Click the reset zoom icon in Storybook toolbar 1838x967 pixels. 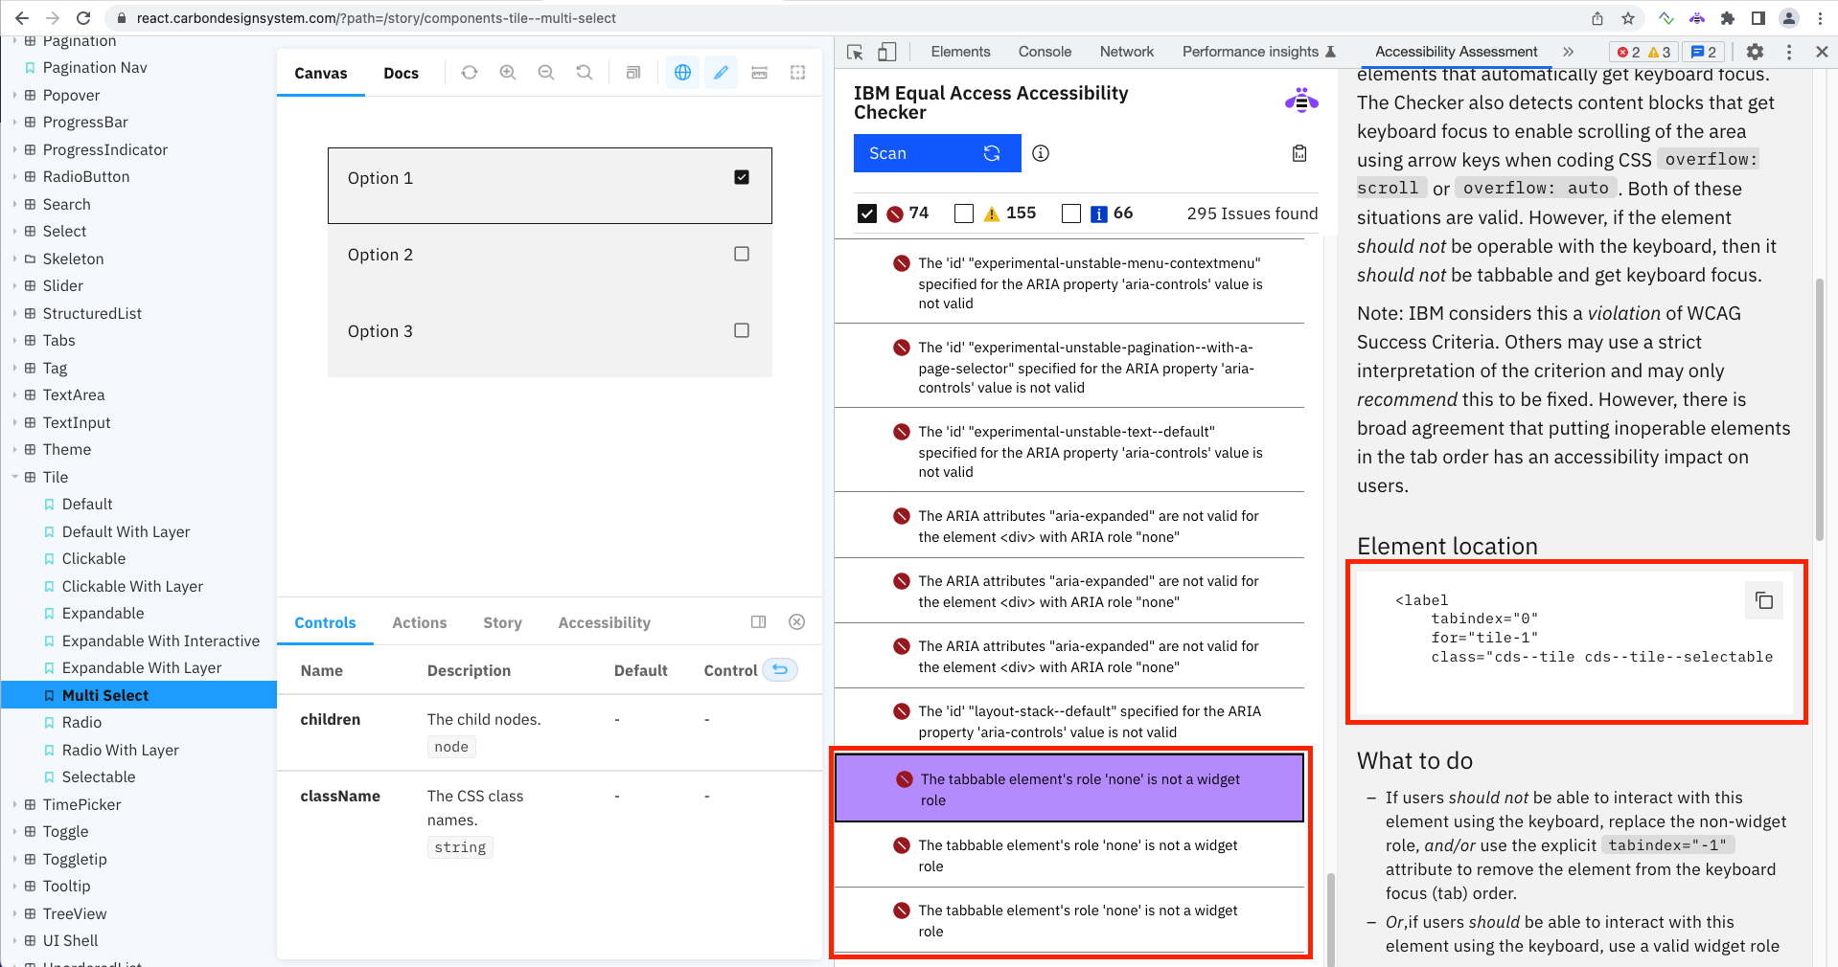pyautogui.click(x=584, y=72)
